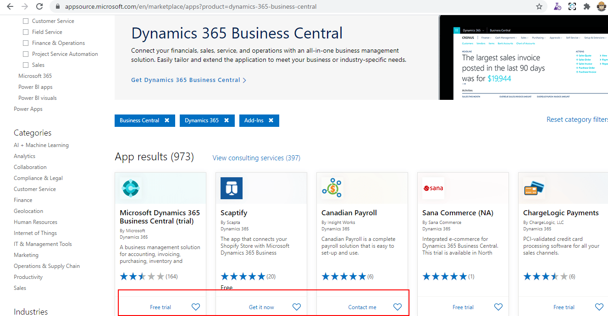608x316 pixels.
Task: Open the Microsoft Dynamics 365 Business Central trial logo
Action: pos(131,188)
